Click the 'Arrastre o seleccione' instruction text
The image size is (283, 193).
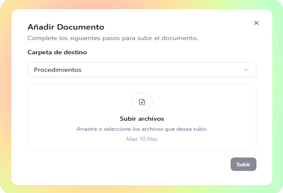[142, 129]
